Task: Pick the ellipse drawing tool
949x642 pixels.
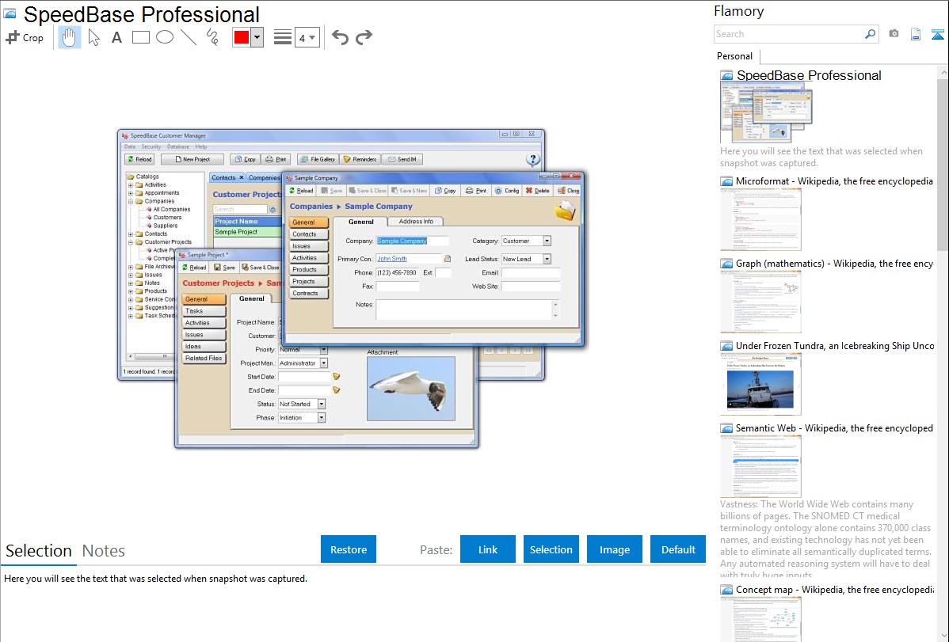Action: tap(165, 37)
